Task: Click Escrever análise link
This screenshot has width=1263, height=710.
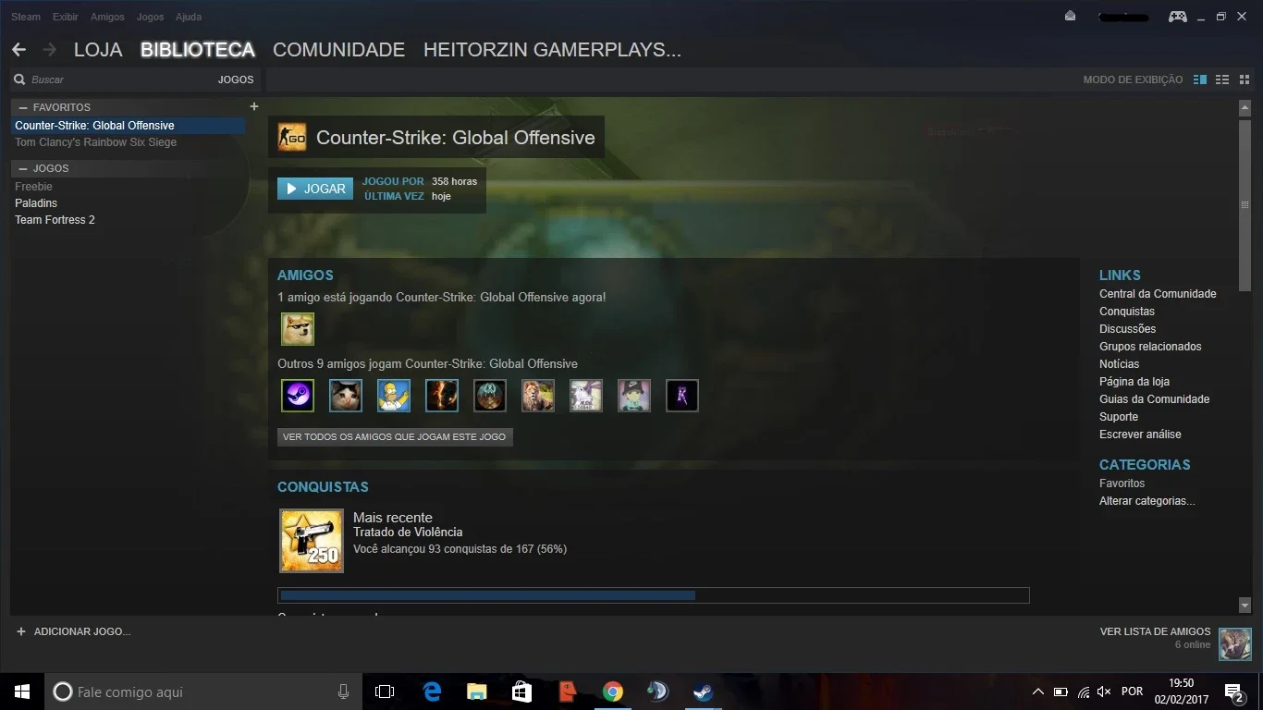Action: (x=1140, y=435)
